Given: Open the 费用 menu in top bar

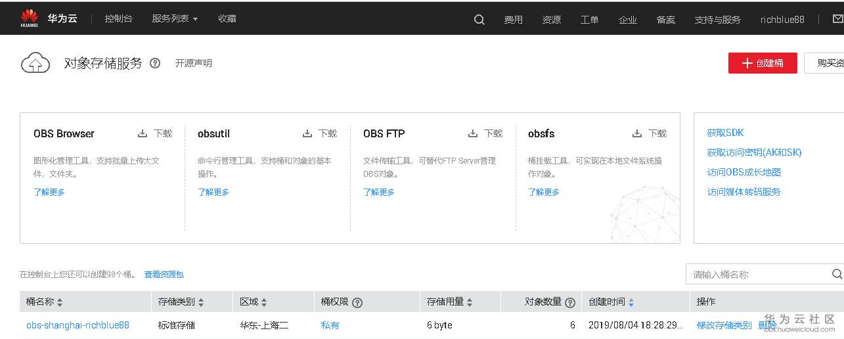Looking at the screenshot, I should [x=513, y=20].
